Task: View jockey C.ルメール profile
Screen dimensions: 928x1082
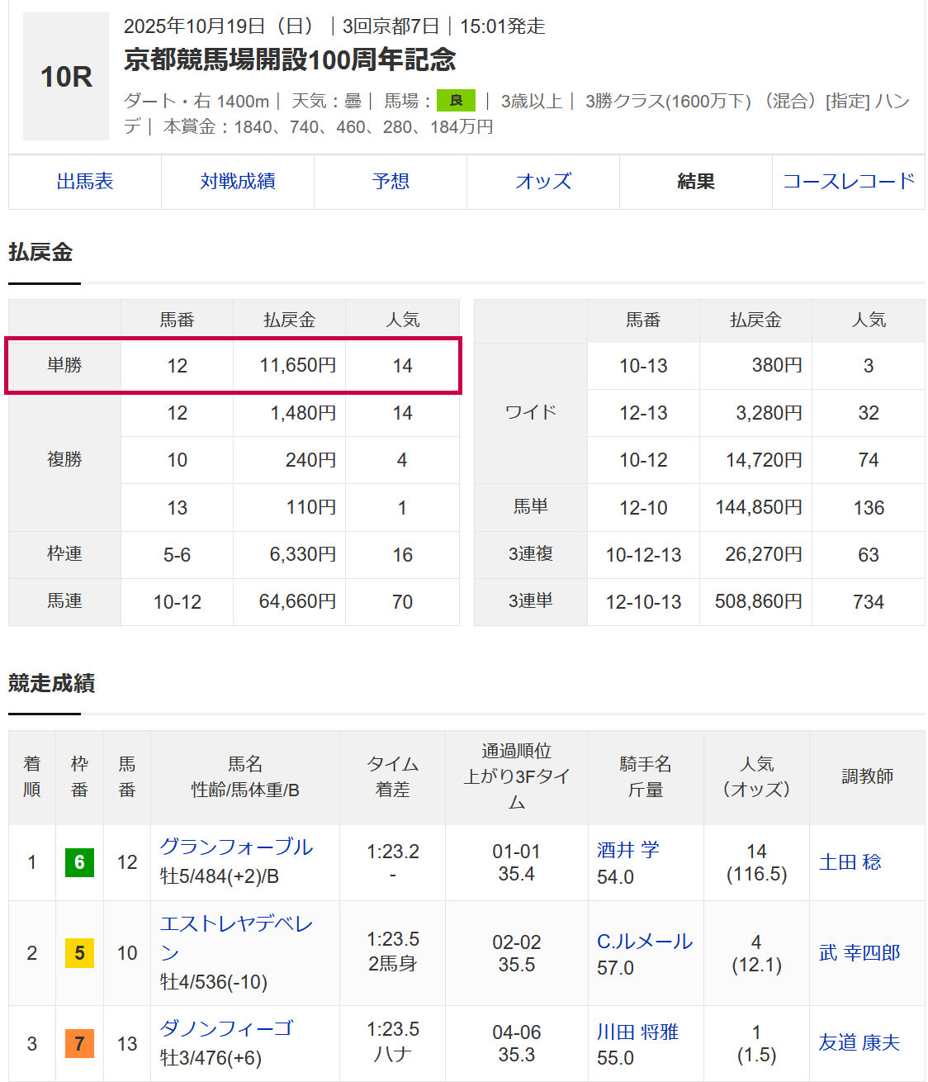Action: (645, 942)
